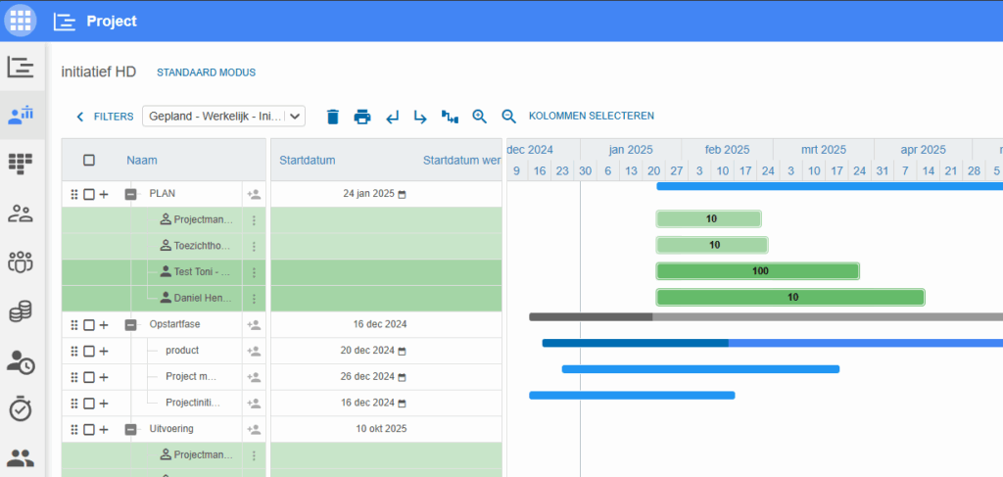This screenshot has height=477, width=1003.
Task: Collapse the Uitvoering task group
Action: (x=130, y=429)
